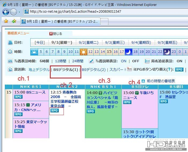Image resolution: width=188 pixels, height=152 pixels.
Task: Click iEPG under 14:00 ハイビジョンスペシャル
Action: (91, 111)
